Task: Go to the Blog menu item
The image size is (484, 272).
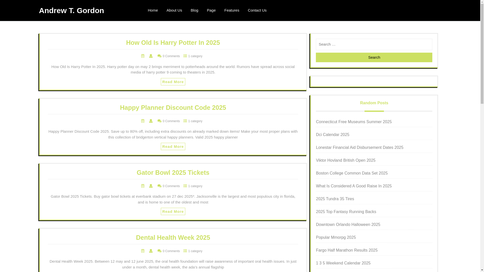Action: 194,10
